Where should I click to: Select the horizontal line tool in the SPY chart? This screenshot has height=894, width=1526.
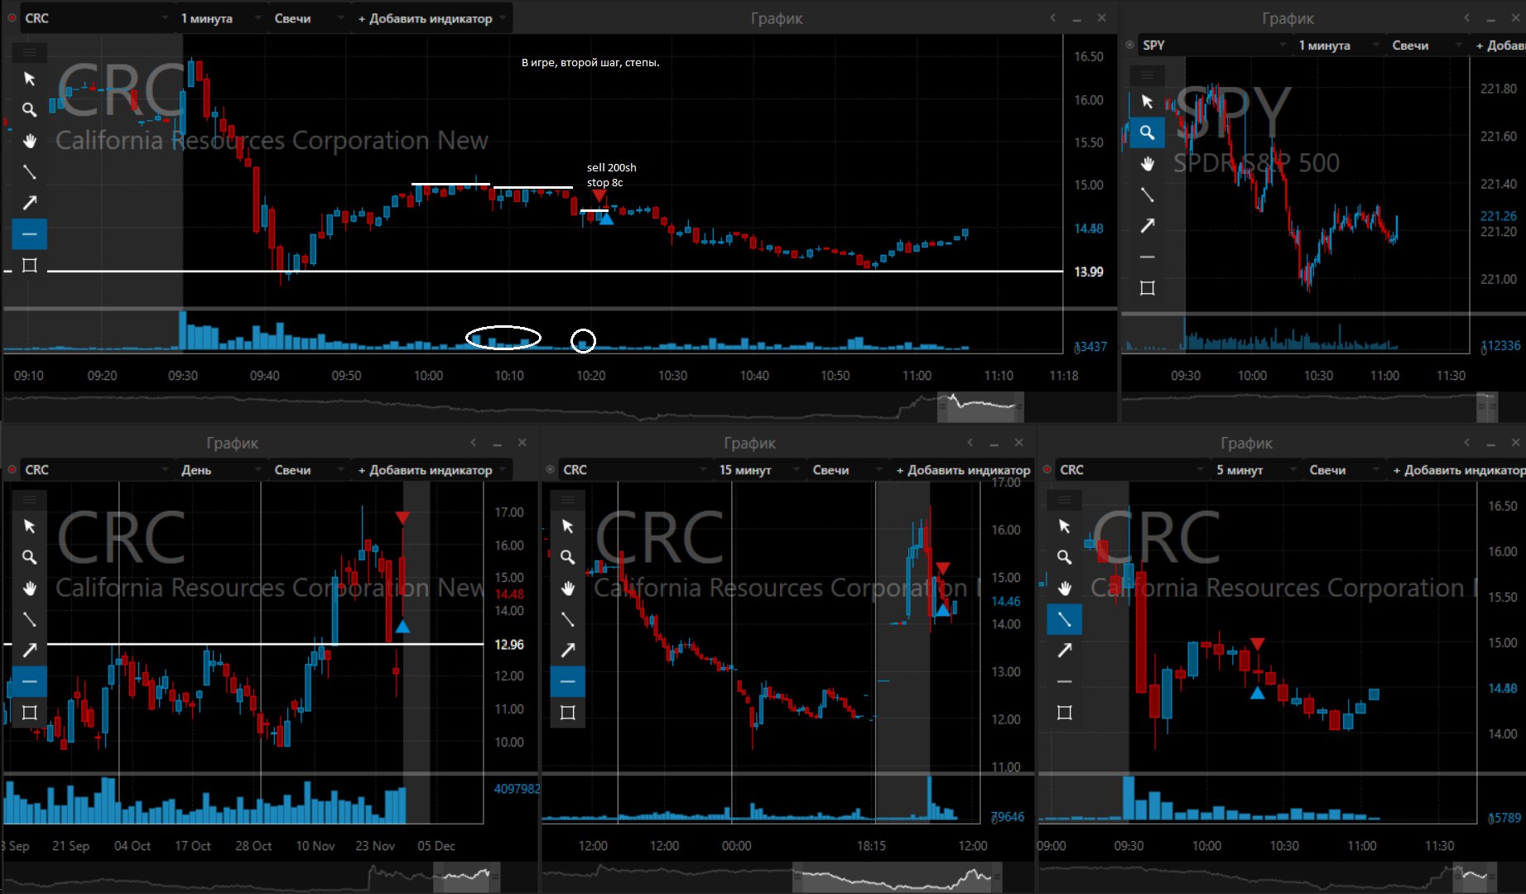click(1147, 257)
